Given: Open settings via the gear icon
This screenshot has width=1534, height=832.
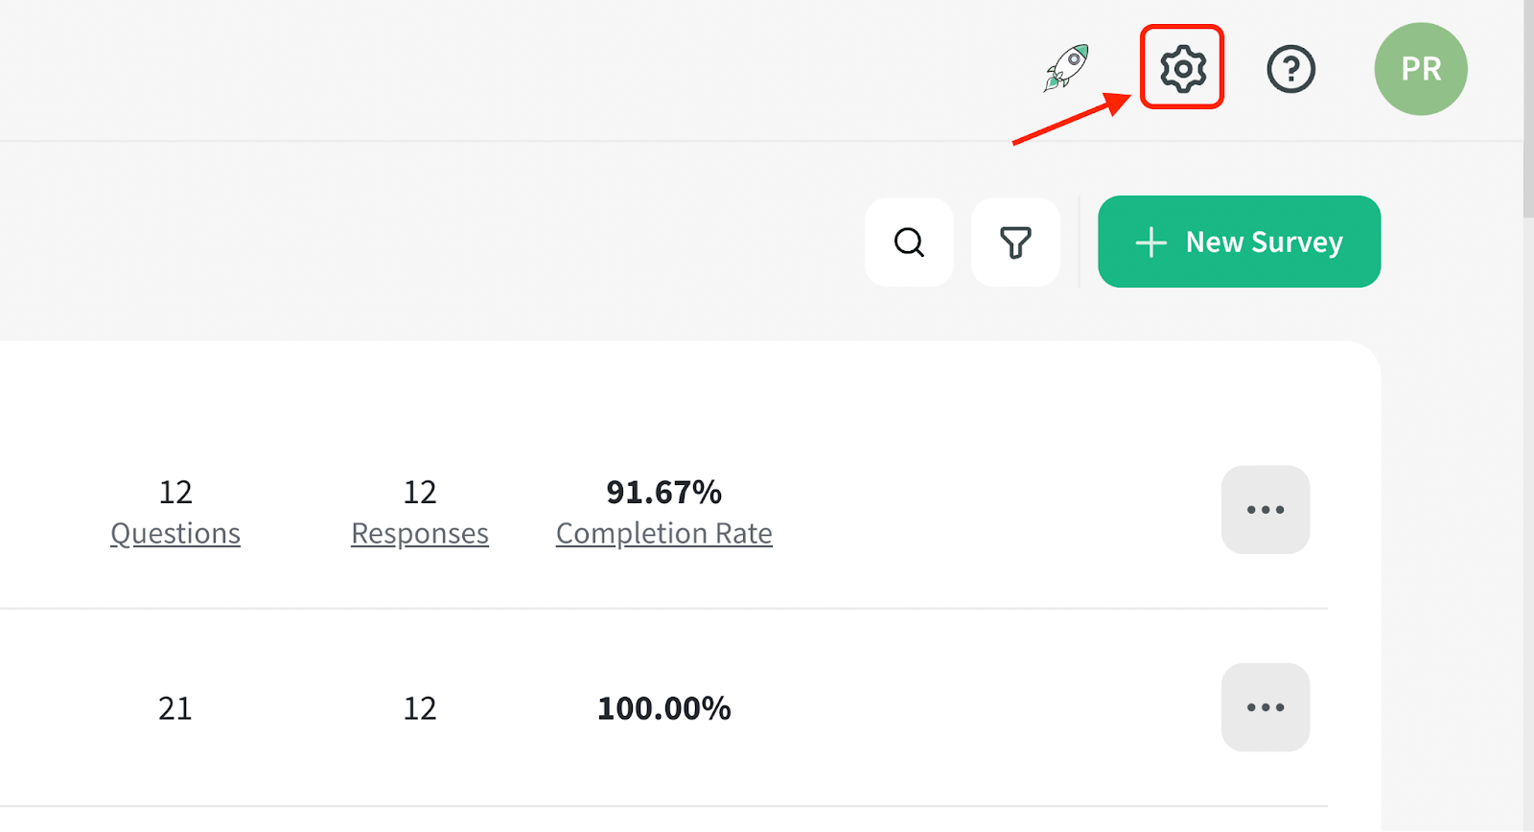Looking at the screenshot, I should tap(1182, 68).
